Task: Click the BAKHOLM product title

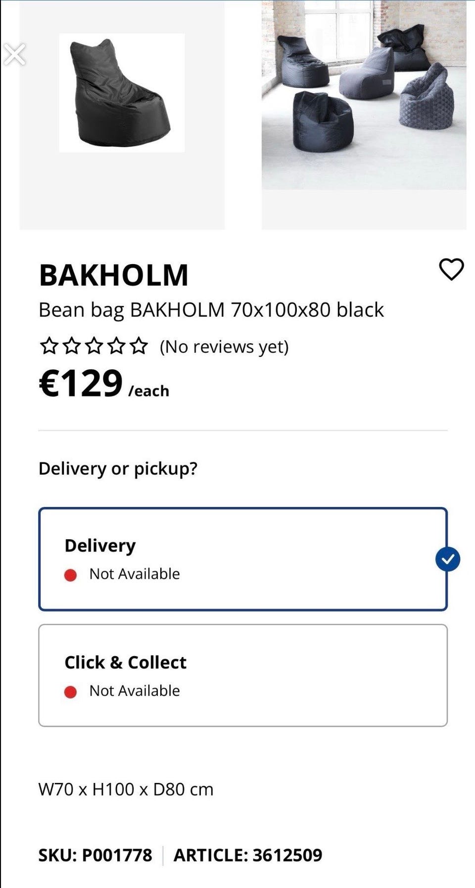Action: 114,275
